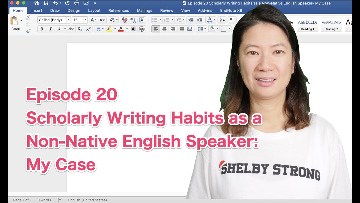The height and width of the screenshot is (203, 360).
Task: Click the enclose characters icon
Action: 142,29
